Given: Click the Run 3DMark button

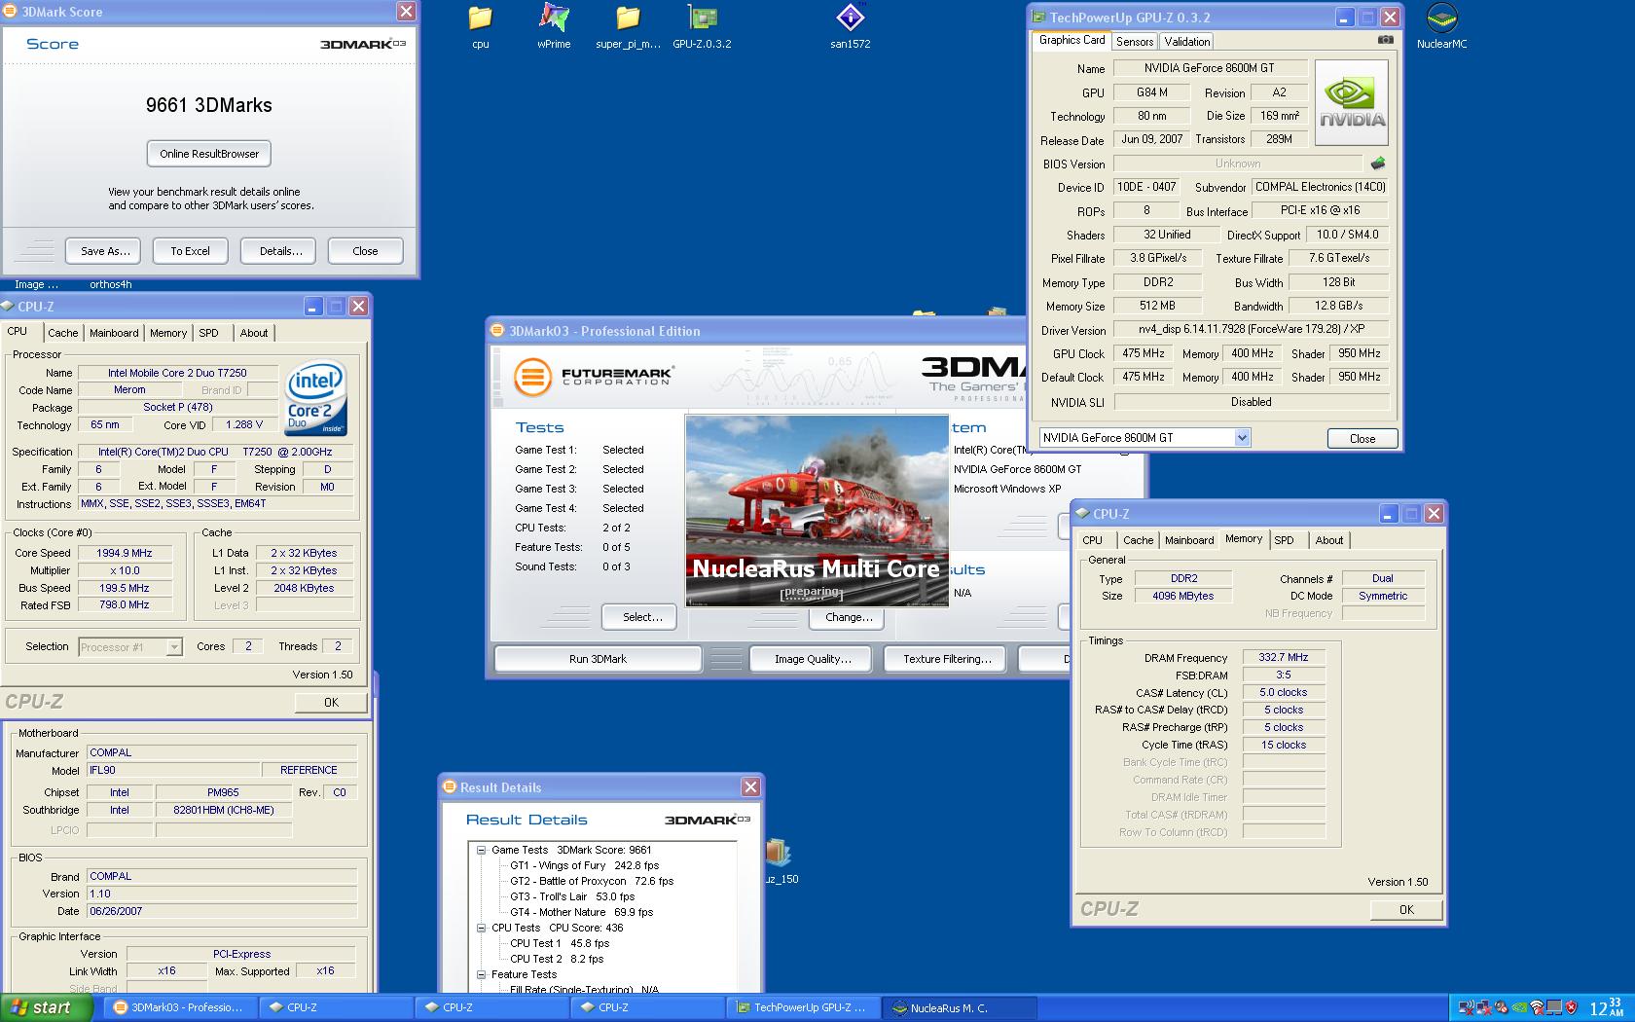Looking at the screenshot, I should click(598, 659).
